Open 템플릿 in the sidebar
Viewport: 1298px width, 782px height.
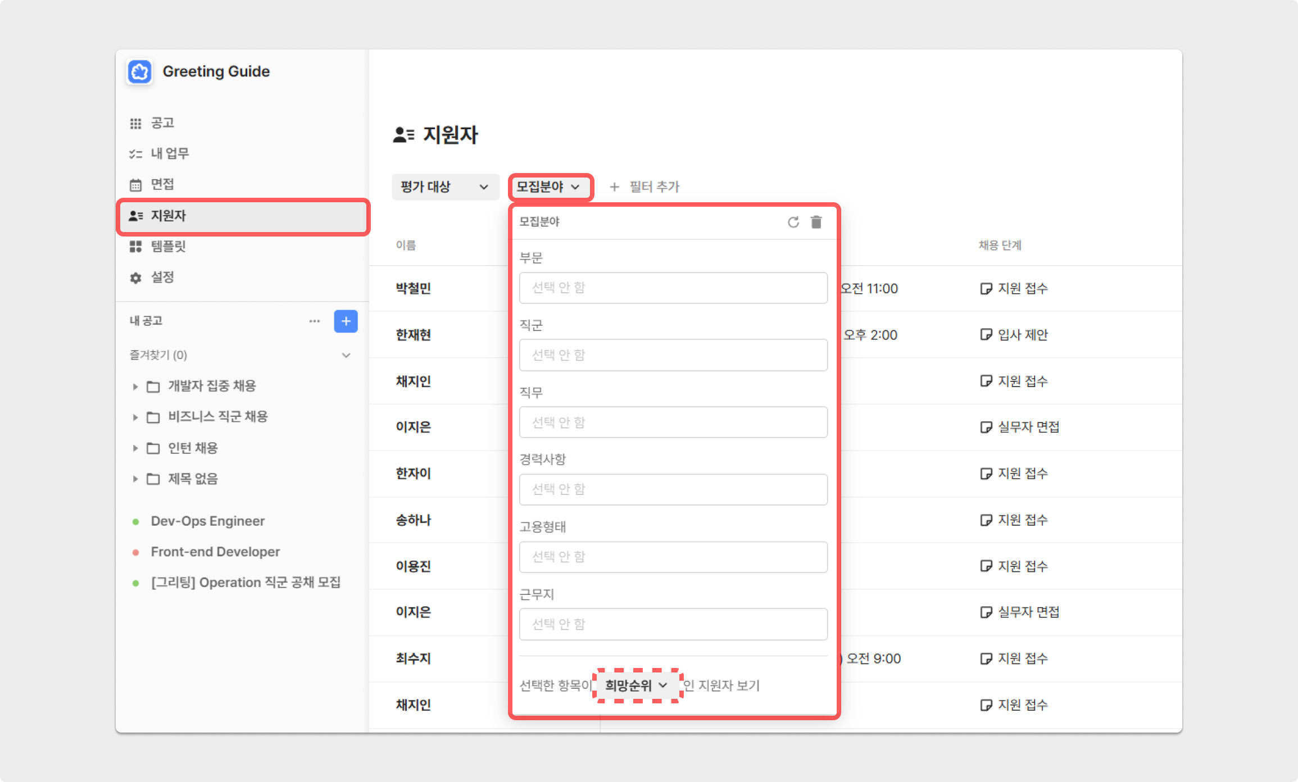pos(167,246)
